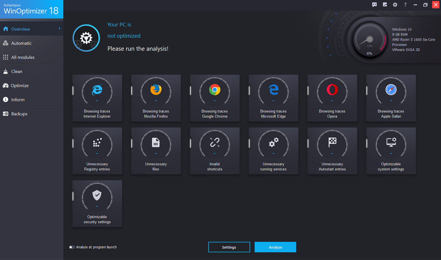
Task: Open the feedback speech-bubble icon in title bar
Action: point(375,4)
